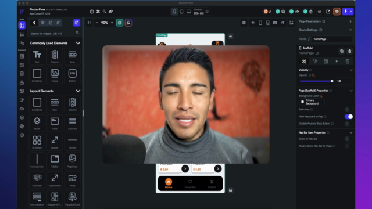Image resolution: width=372 pixels, height=209 pixels.
Task: Collapse Commonly Used Elements section
Action: point(78,43)
